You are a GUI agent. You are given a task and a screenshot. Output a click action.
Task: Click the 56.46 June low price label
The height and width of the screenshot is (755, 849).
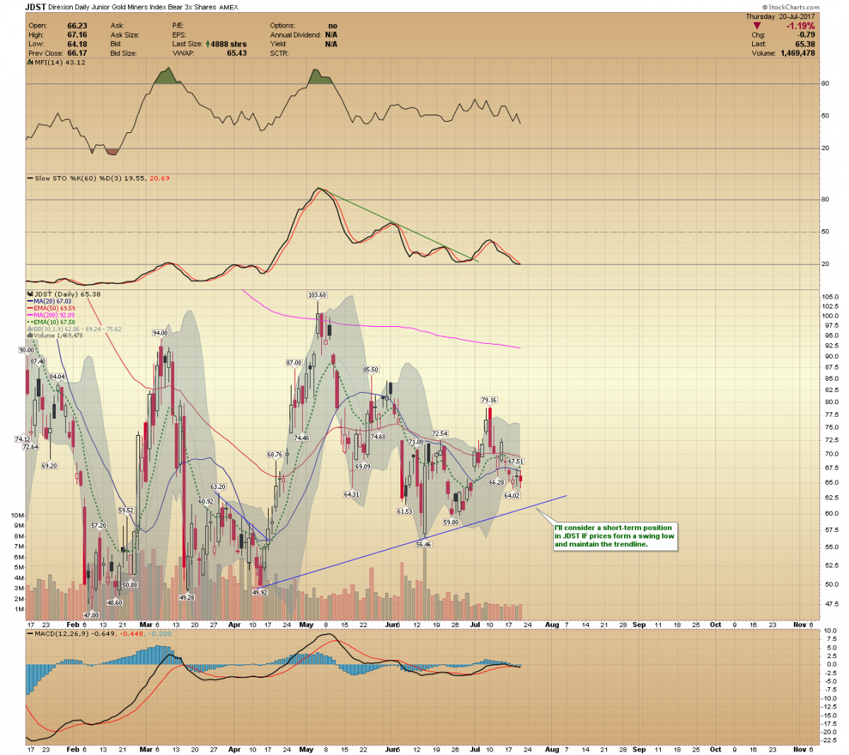pyautogui.click(x=423, y=544)
